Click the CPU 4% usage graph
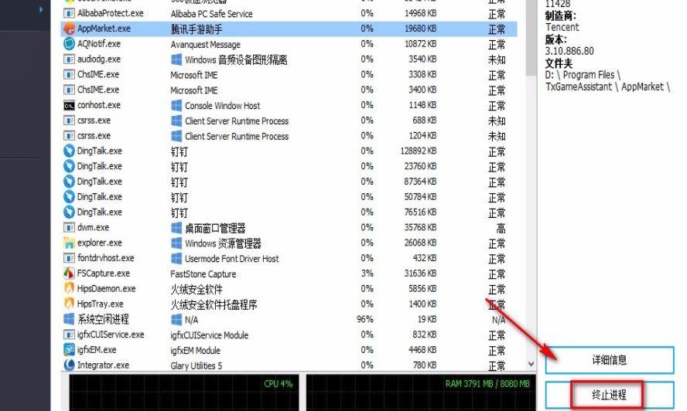Image resolution: width=687 pixels, height=411 pixels. 184,392
